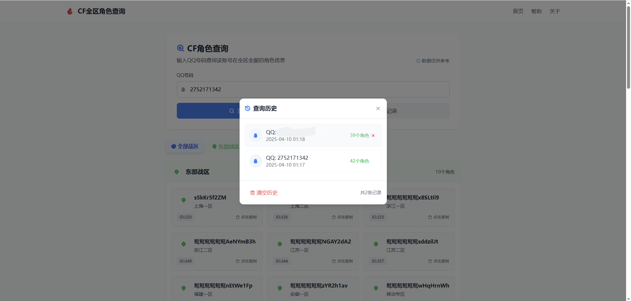The image size is (631, 301).
Task: Click the history clock icon in 查询历史 dialog header
Action: [x=247, y=108]
